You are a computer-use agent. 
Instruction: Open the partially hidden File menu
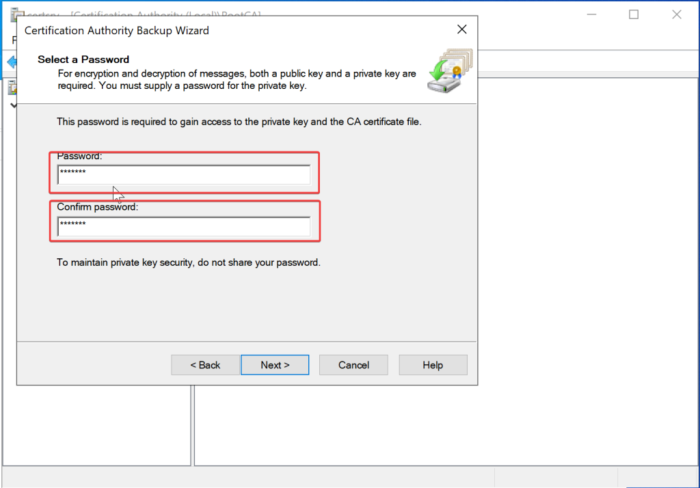(x=14, y=40)
